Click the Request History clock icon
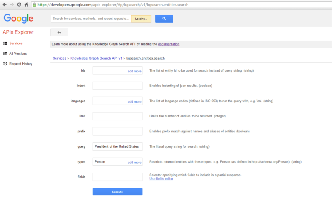 point(5,64)
